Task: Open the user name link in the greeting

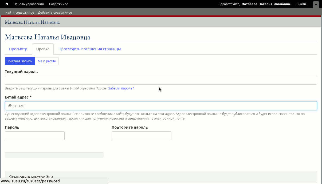Action: [266, 4]
